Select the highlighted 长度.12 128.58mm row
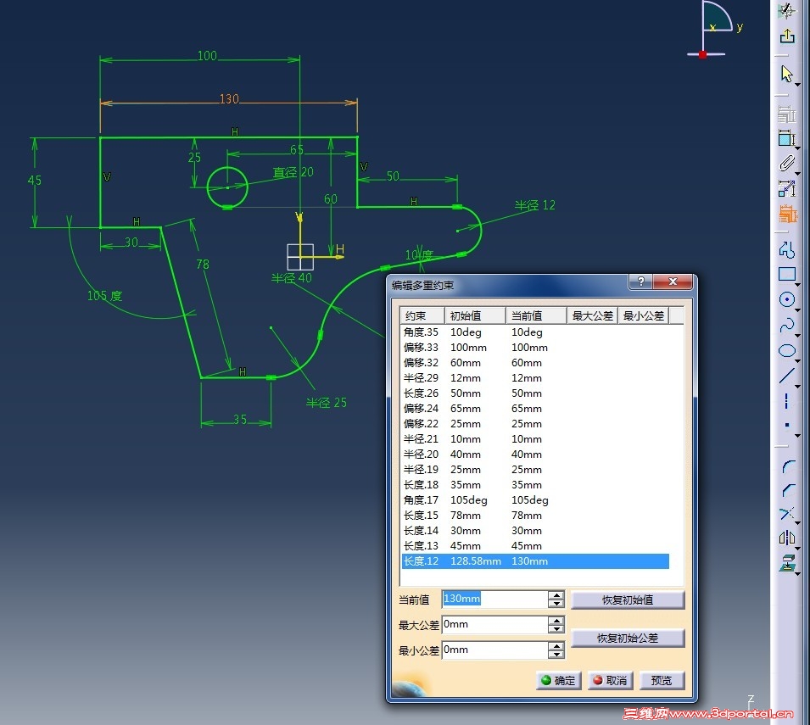The image size is (810, 725). click(x=535, y=561)
